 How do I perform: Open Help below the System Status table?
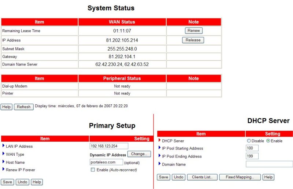[6, 107]
